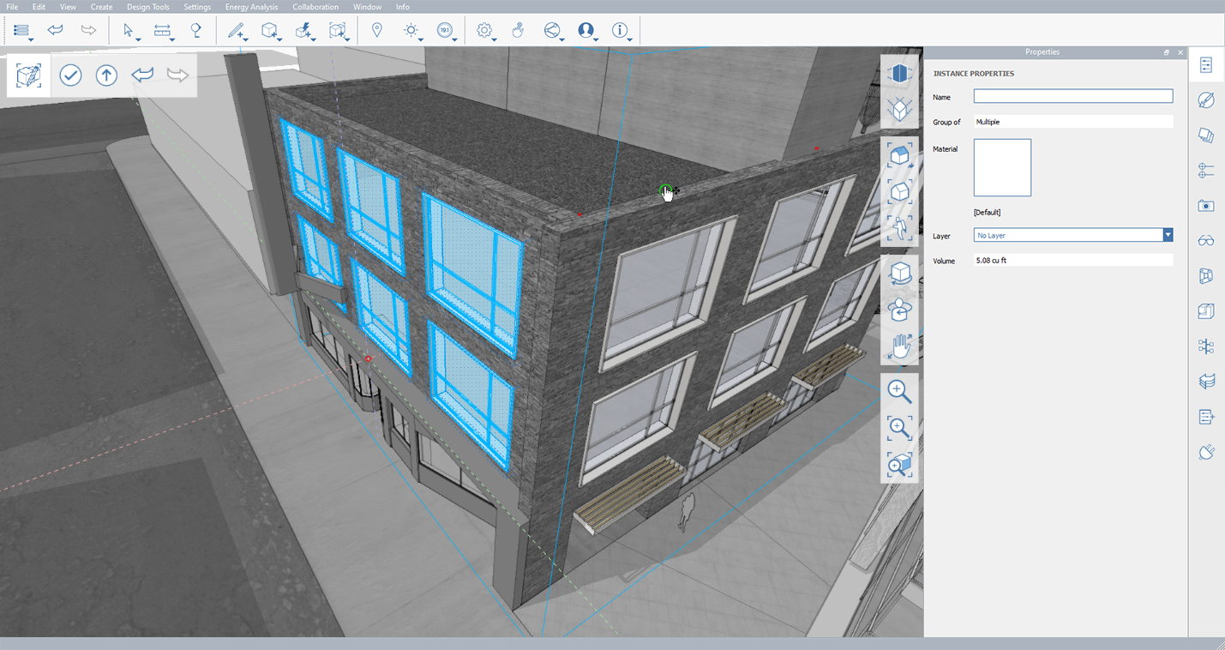Viewport: 1225px width, 650px height.
Task: Open the Scenes camera panel icon
Action: (1206, 206)
